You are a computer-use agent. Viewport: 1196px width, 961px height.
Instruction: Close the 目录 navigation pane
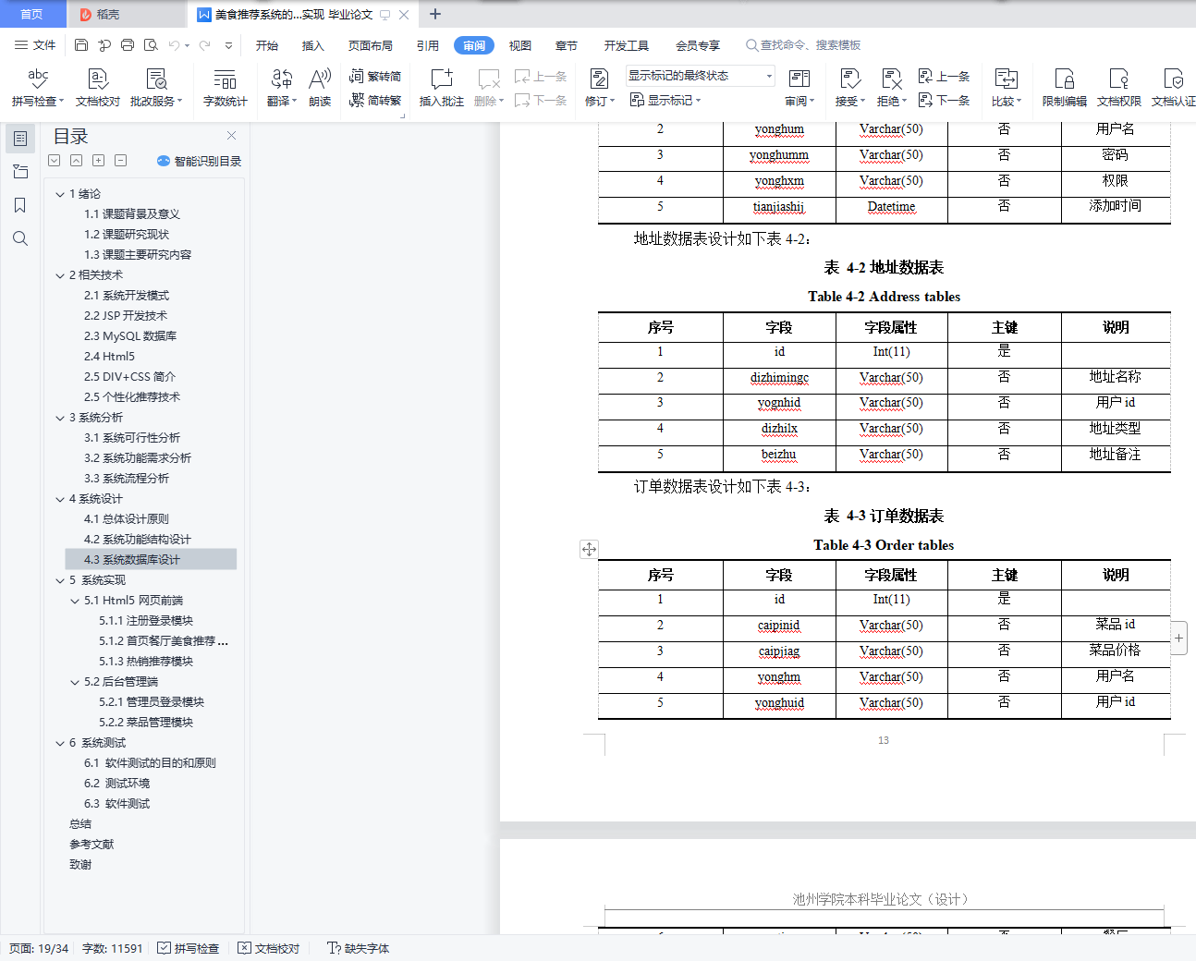[x=231, y=136]
